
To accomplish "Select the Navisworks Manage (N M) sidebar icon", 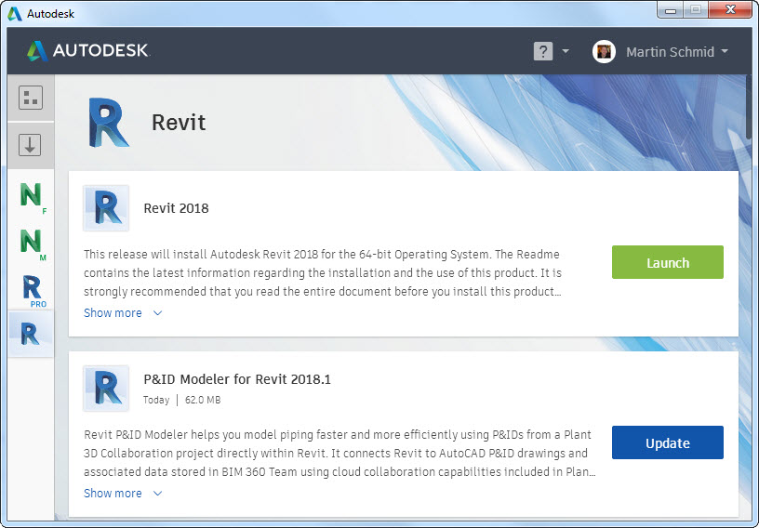I will point(33,244).
